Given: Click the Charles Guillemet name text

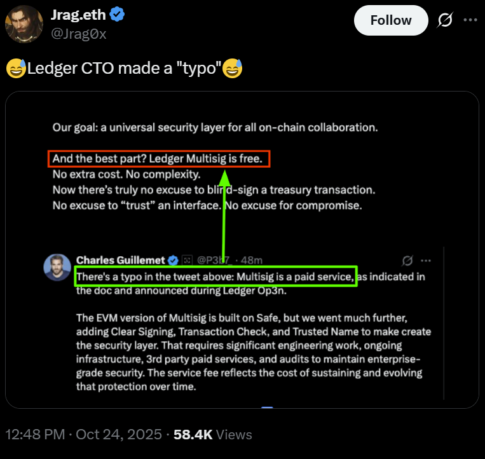Looking at the screenshot, I should point(120,260).
